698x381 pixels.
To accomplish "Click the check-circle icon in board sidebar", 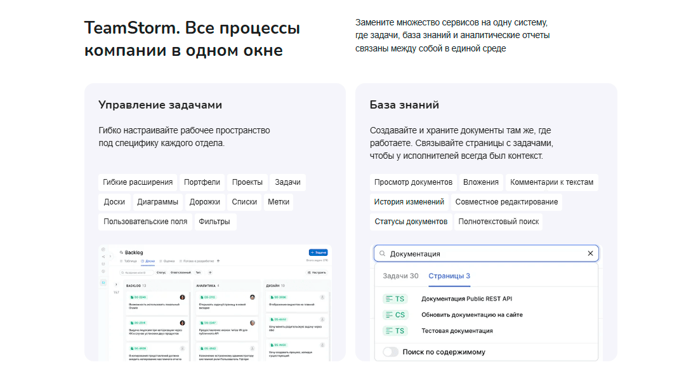I will 103,250.
